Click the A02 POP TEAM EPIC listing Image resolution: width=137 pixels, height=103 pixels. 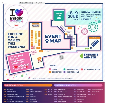point(10,92)
